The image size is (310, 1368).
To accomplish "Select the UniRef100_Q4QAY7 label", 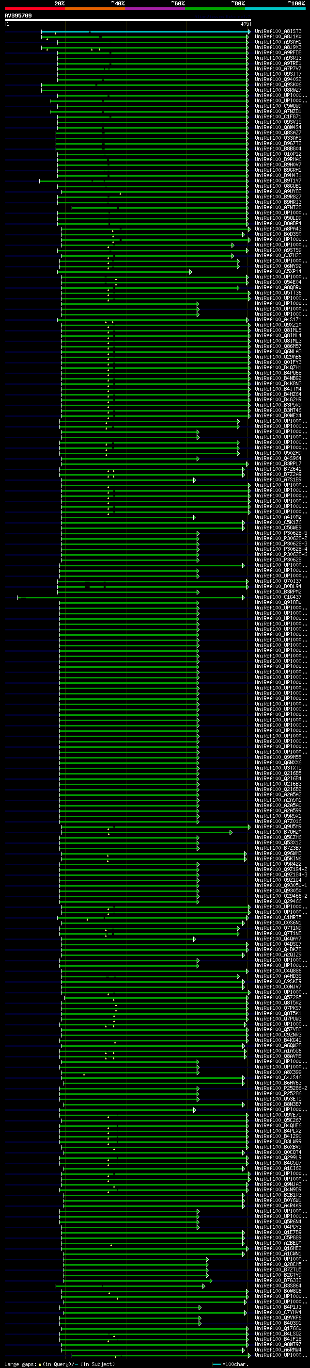I will (x=278, y=939).
